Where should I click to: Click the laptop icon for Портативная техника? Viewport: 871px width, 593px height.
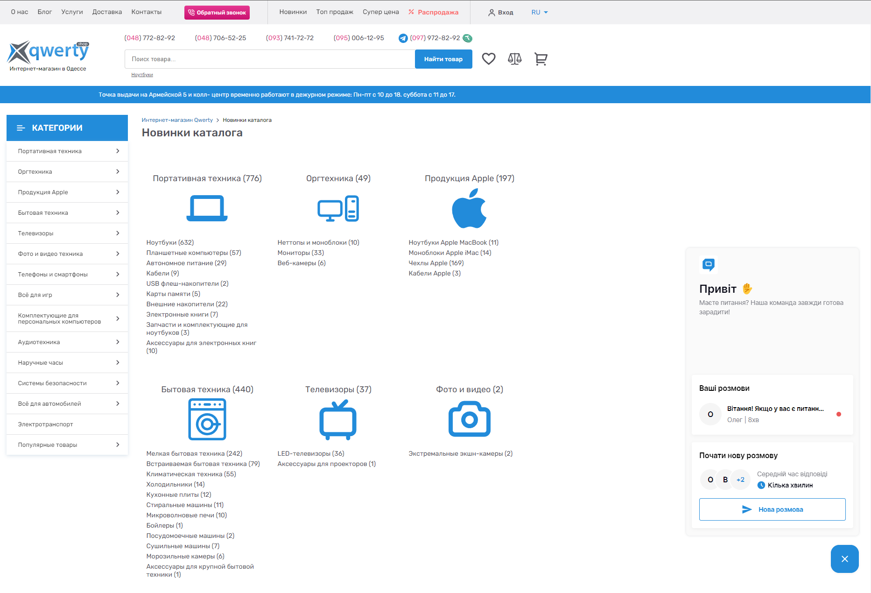coord(207,208)
